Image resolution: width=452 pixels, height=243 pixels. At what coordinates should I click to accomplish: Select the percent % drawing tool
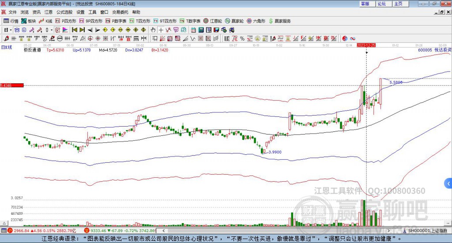[x=242, y=38]
